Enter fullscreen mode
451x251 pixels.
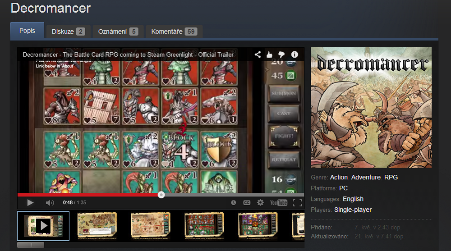click(x=297, y=203)
